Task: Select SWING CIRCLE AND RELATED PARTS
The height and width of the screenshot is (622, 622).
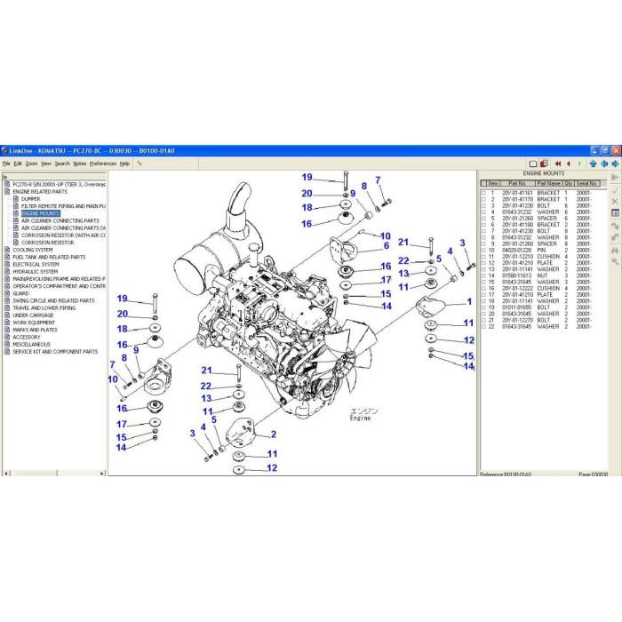Action: coord(53,300)
